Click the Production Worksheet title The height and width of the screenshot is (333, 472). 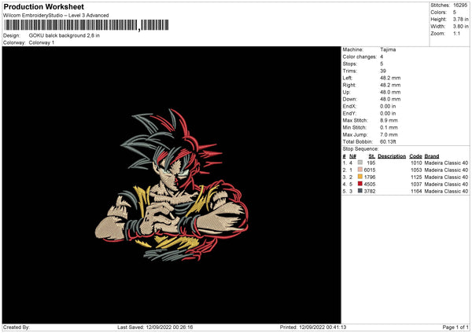pos(43,6)
